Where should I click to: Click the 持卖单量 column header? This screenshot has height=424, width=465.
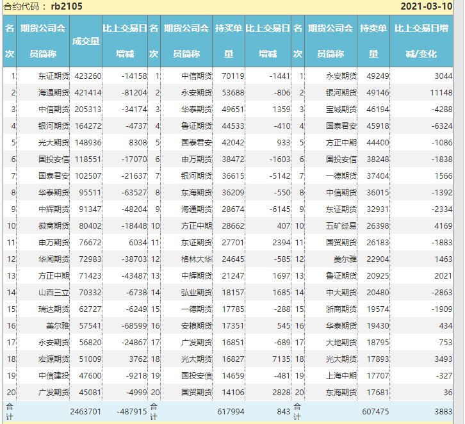pos(373,41)
